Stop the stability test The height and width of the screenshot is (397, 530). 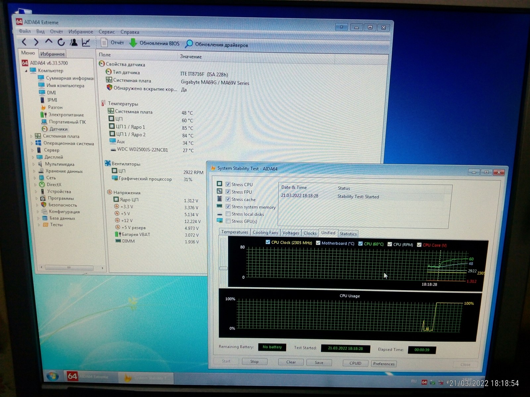254,361
